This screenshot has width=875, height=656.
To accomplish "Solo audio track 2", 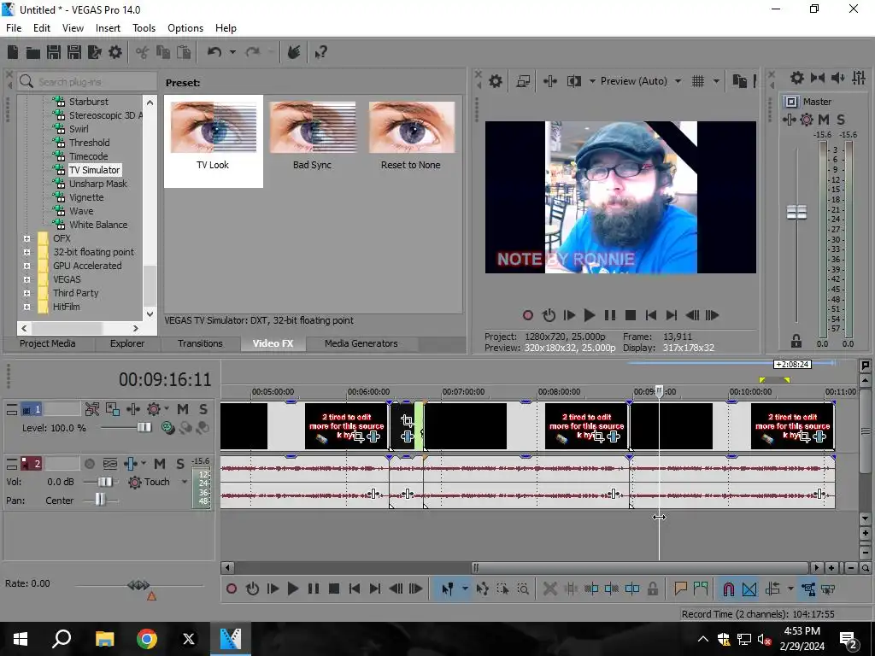I will click(x=180, y=464).
